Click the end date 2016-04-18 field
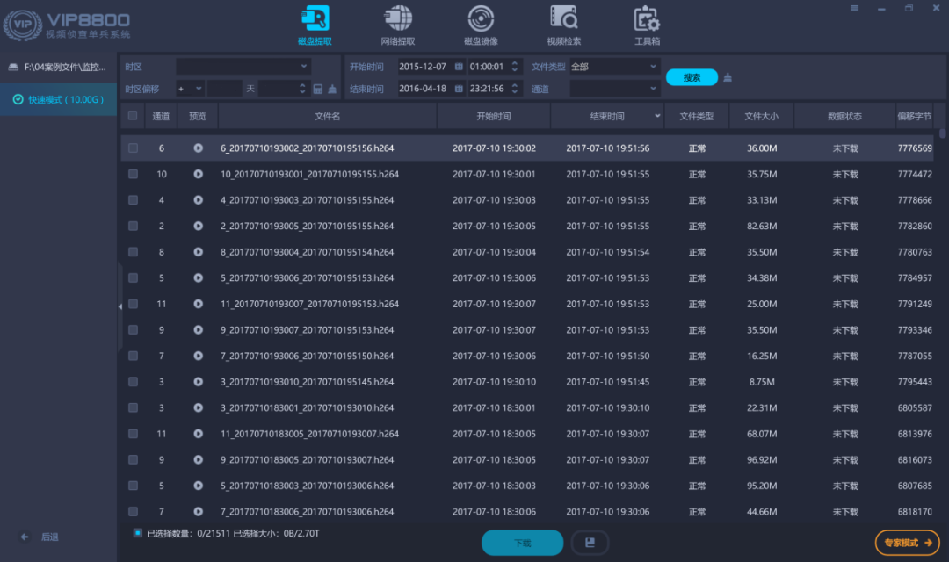This screenshot has width=949, height=562. pyautogui.click(x=423, y=89)
